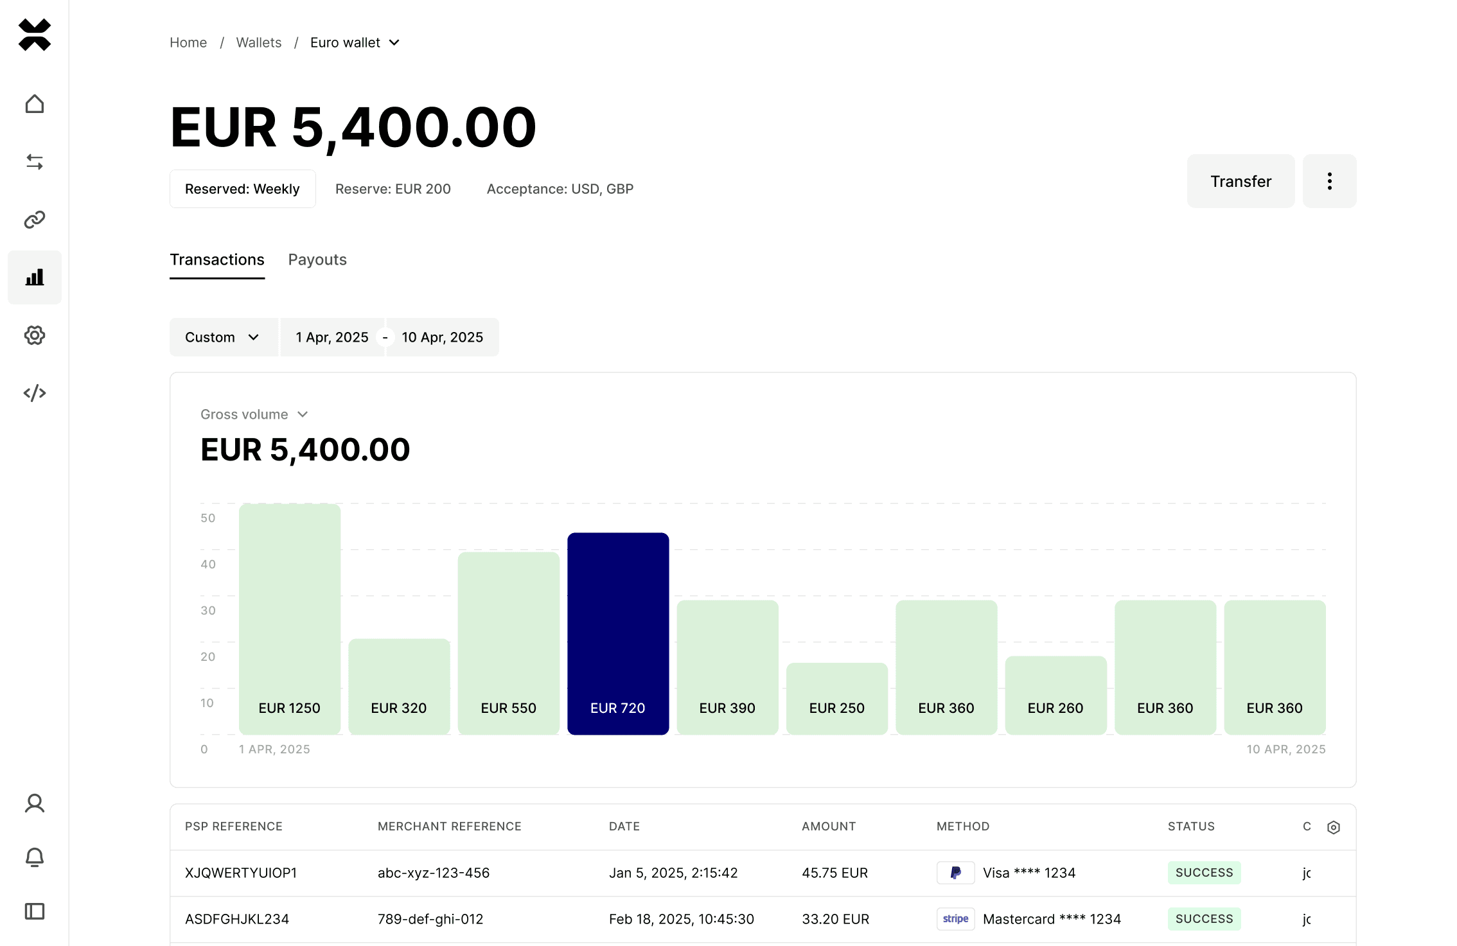1457x946 pixels.
Task: Open the notifications bell icon
Action: (x=35, y=857)
